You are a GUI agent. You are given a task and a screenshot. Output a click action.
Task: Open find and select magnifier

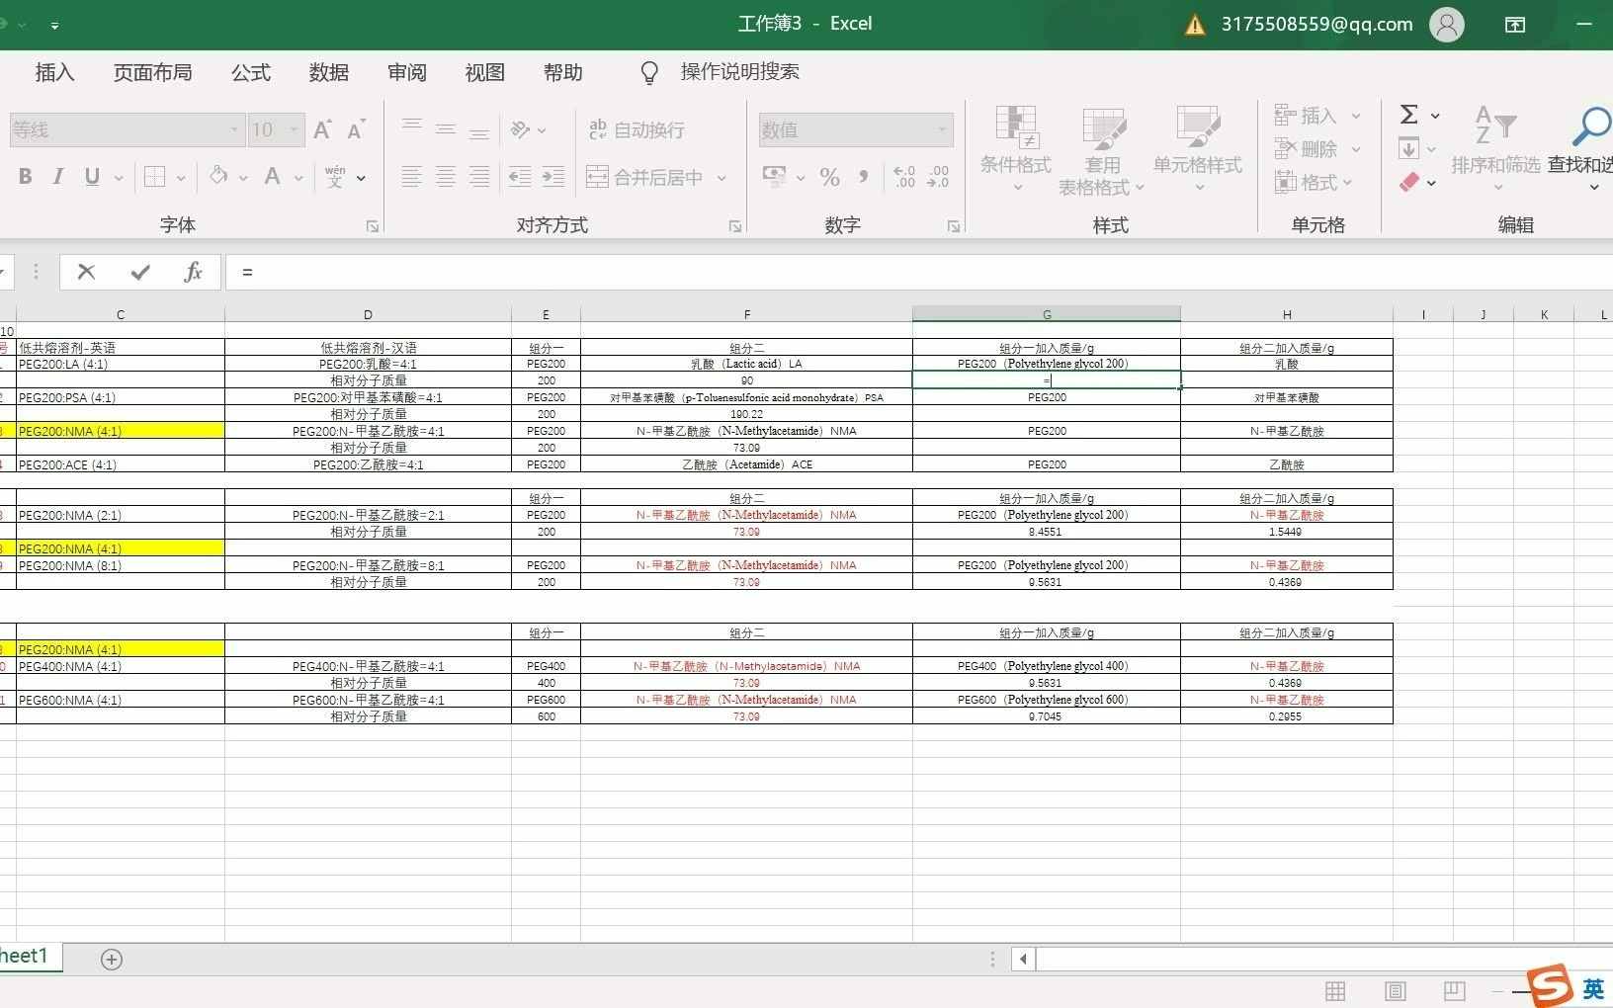tap(1591, 126)
